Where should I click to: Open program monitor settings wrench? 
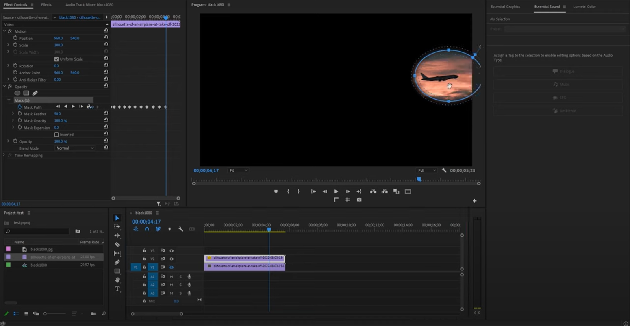click(x=444, y=170)
